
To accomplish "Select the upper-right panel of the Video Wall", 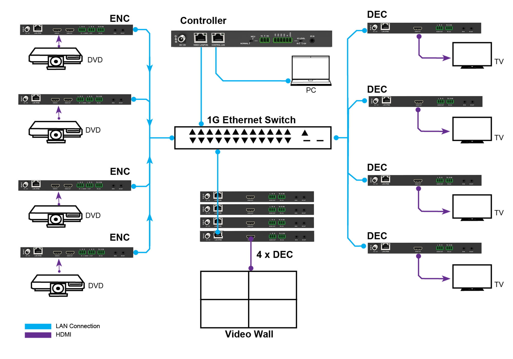I will tap(273, 285).
